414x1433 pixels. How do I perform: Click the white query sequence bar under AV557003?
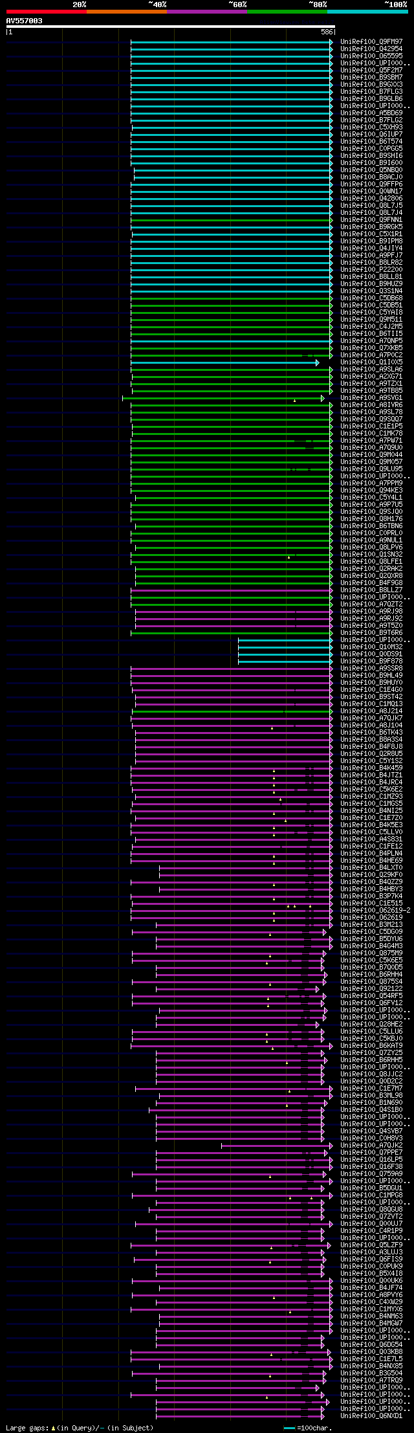coord(171,27)
